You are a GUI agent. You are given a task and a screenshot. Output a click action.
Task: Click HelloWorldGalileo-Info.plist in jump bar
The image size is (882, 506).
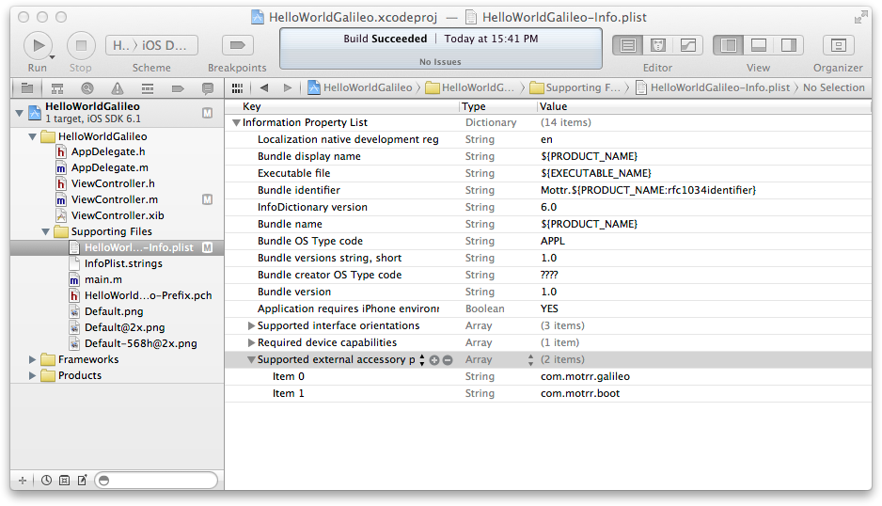point(713,87)
